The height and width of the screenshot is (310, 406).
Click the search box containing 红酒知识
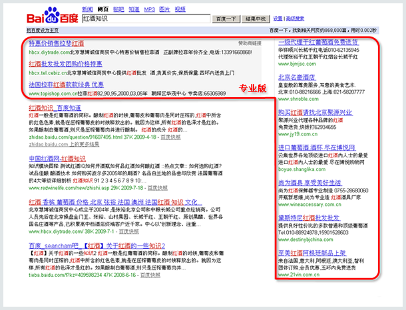(146, 19)
